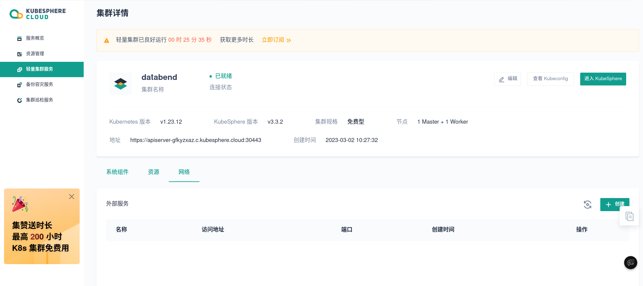This screenshot has width=643, height=286.
Task: Close the 集赞送时长 promotion banner
Action: point(72,197)
